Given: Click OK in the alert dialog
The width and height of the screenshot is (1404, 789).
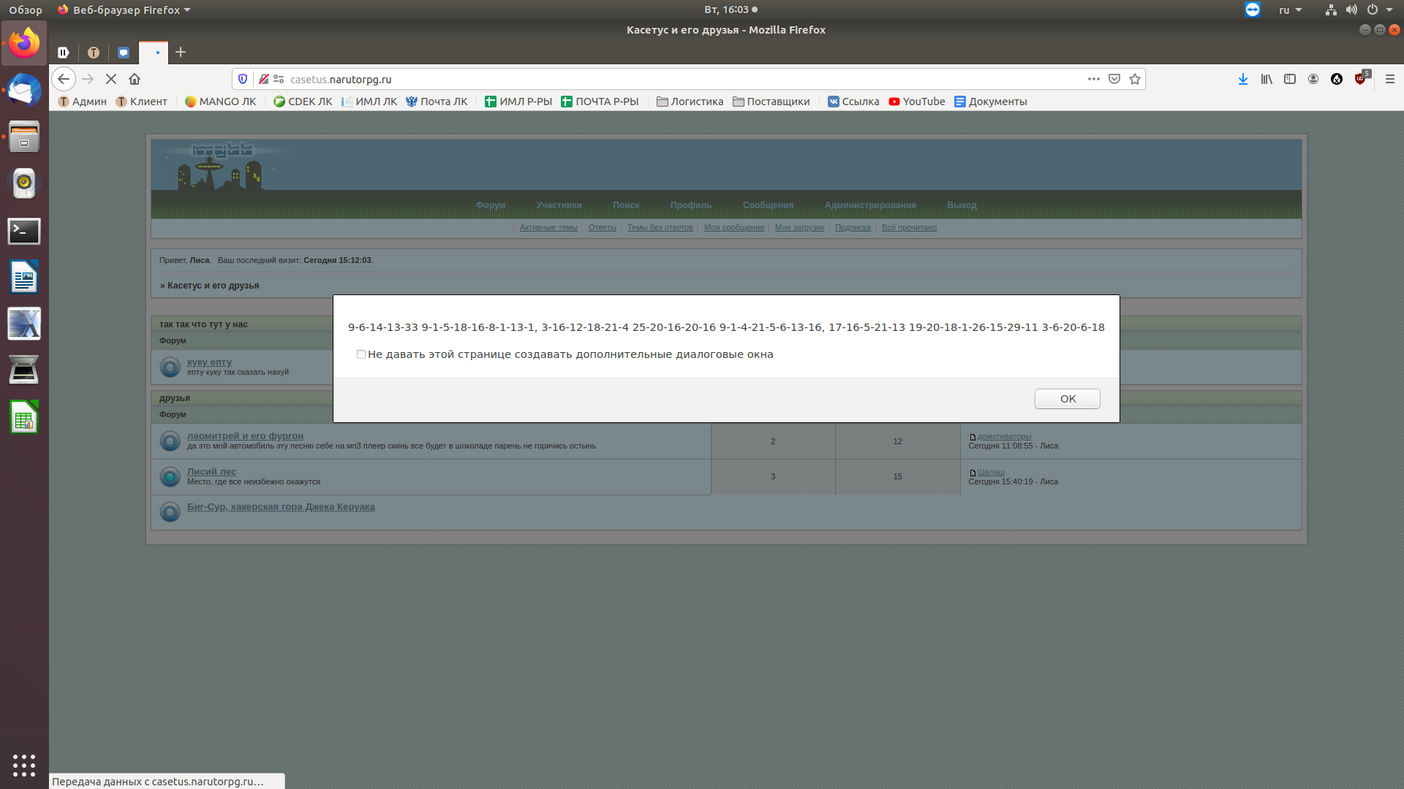Looking at the screenshot, I should point(1067,399).
